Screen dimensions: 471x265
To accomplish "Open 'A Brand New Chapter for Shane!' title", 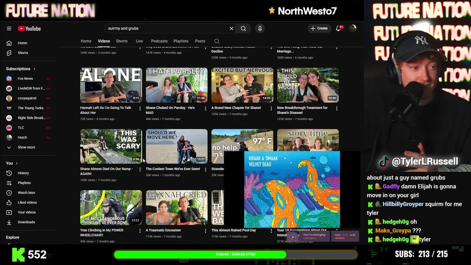I will pos(236,108).
